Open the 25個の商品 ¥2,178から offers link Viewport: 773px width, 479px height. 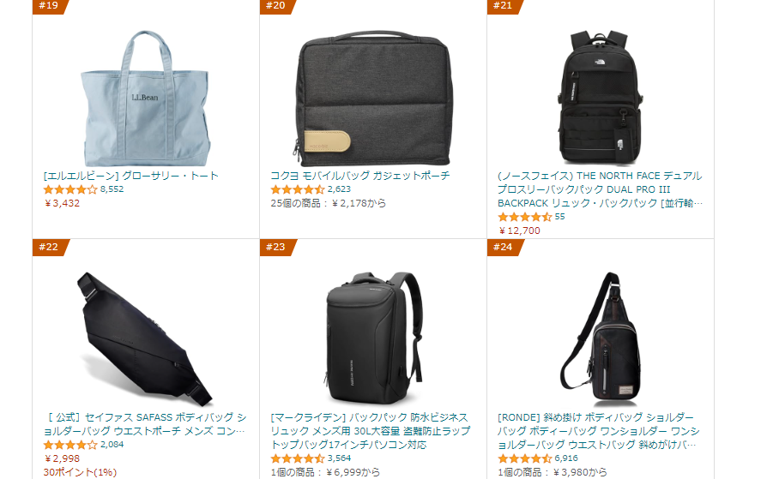(x=329, y=203)
